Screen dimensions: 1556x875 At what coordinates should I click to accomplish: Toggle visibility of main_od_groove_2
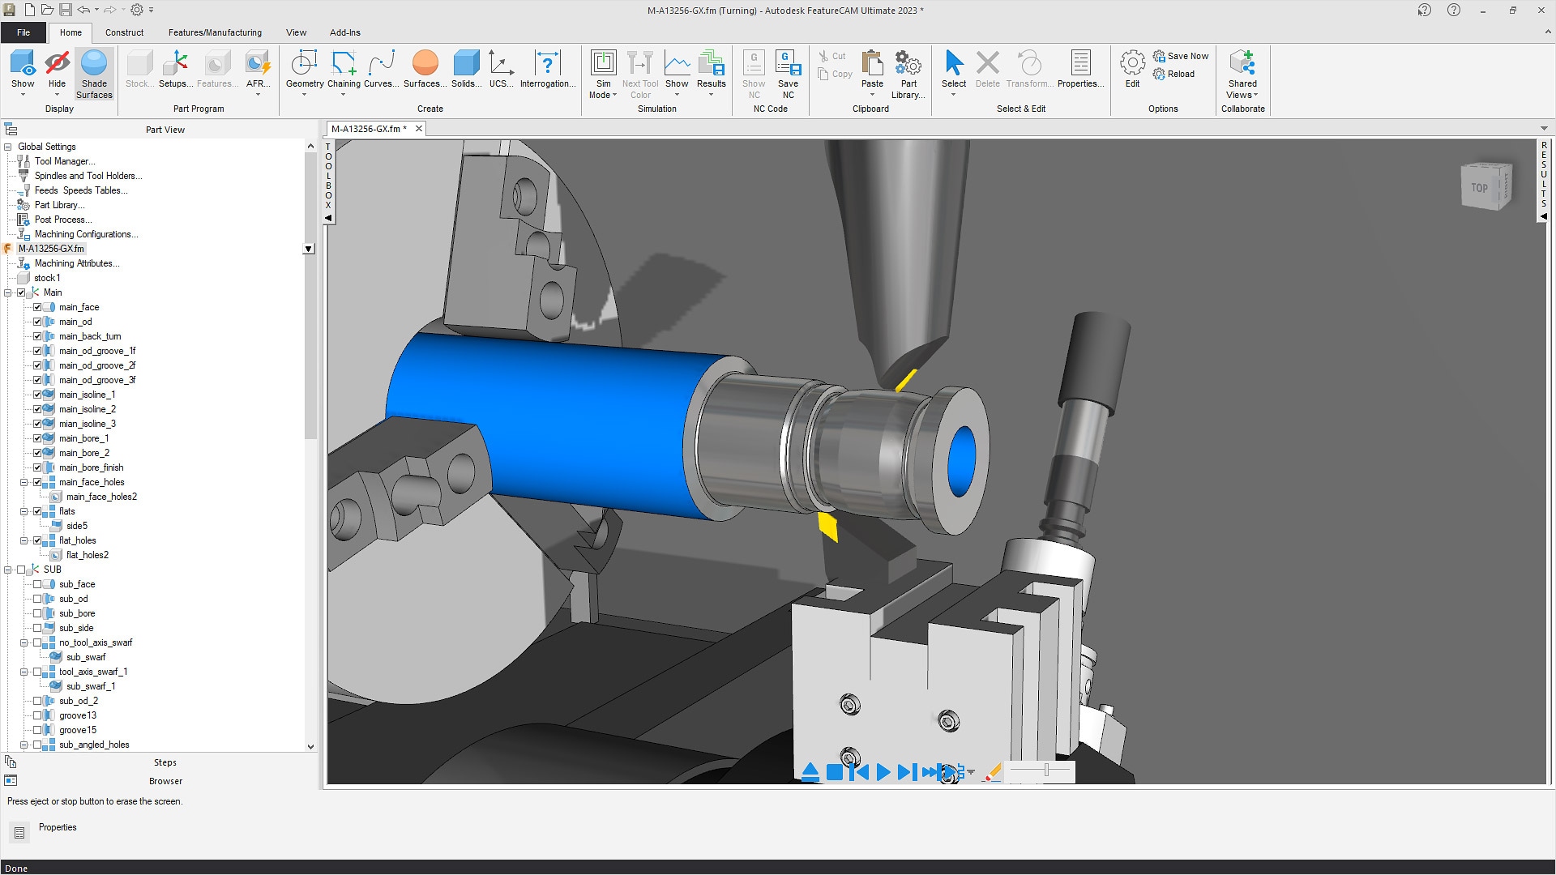pos(37,365)
